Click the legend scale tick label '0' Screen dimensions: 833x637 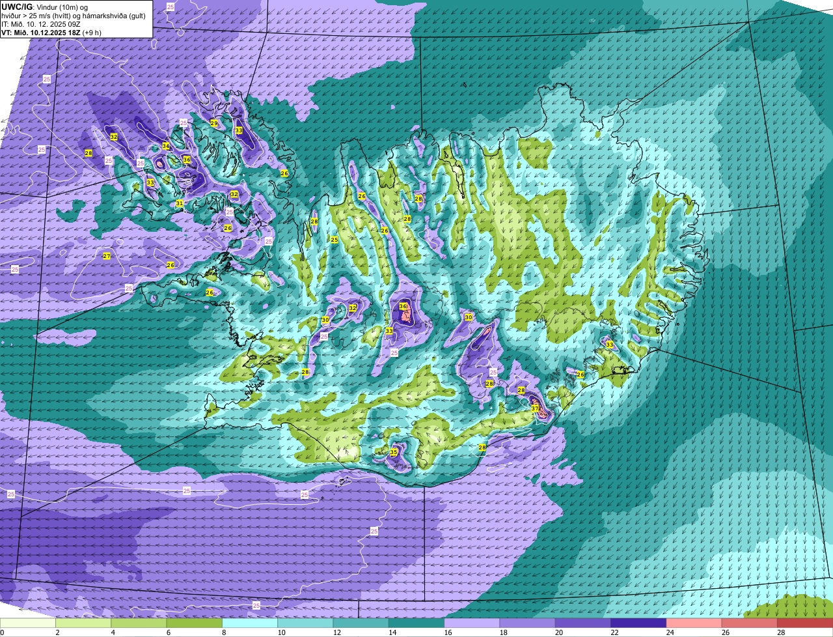tap(3, 632)
